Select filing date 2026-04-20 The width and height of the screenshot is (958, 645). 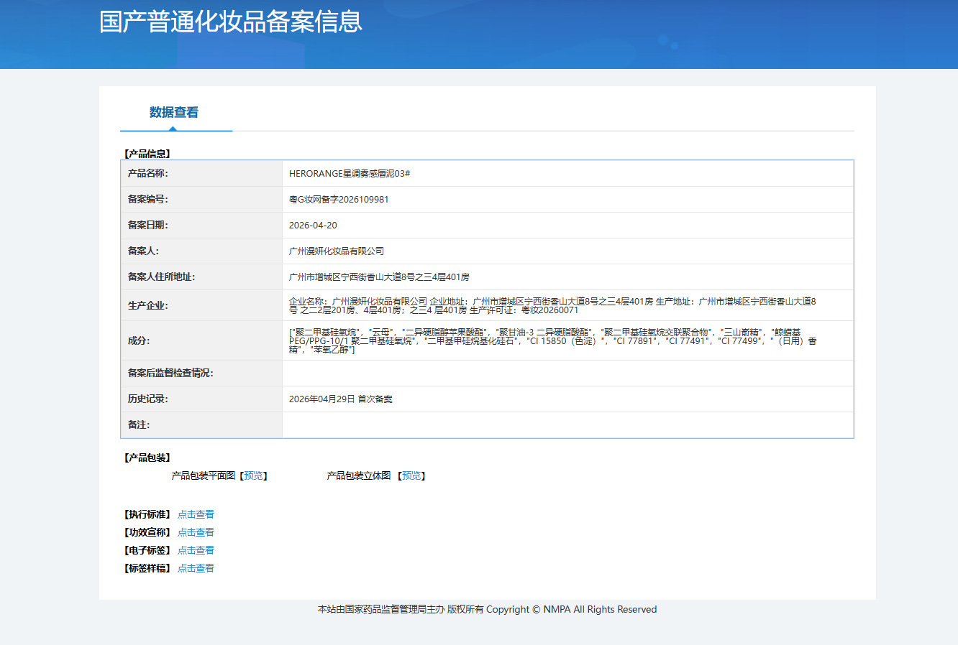(313, 225)
